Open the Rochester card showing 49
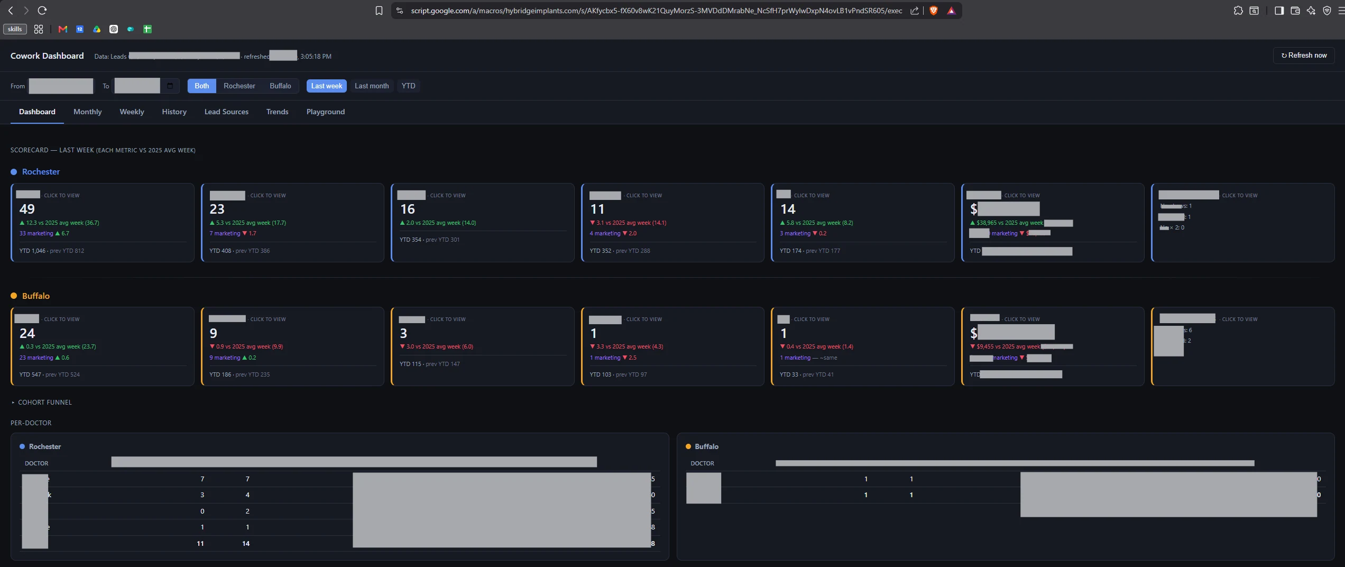This screenshot has height=567, width=1345. (103, 223)
